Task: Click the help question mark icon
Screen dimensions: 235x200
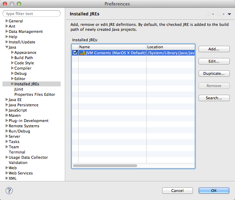Action: (x=9, y=191)
